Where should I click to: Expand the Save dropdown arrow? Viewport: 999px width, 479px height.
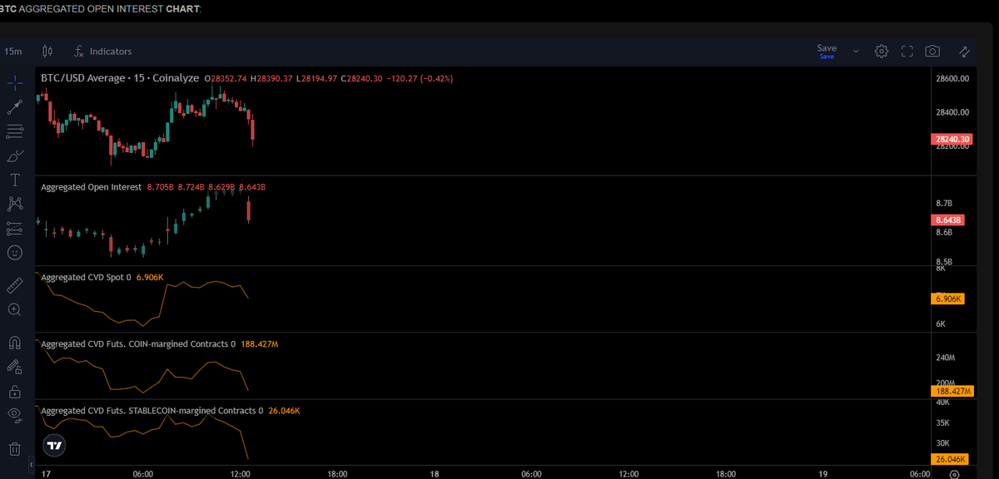pyautogui.click(x=855, y=52)
